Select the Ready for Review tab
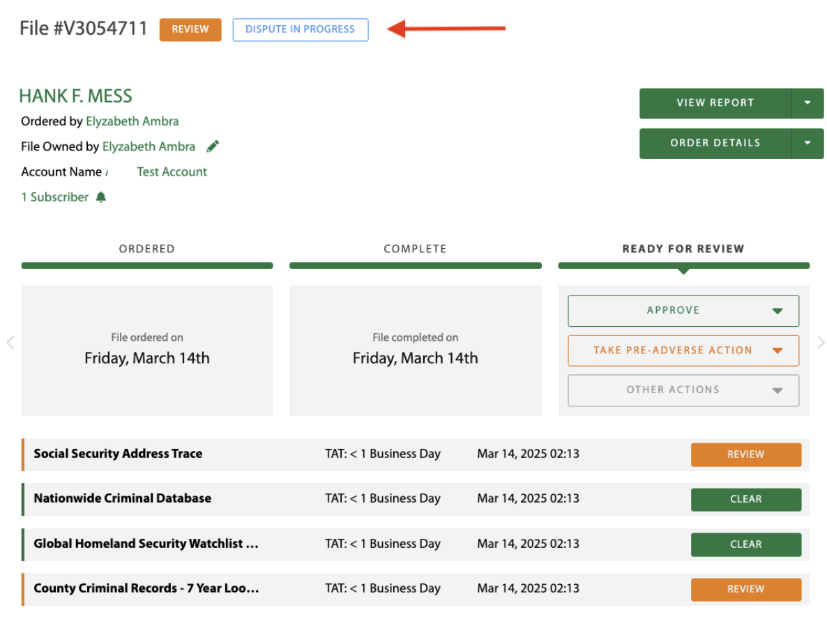The image size is (827, 619). (683, 249)
